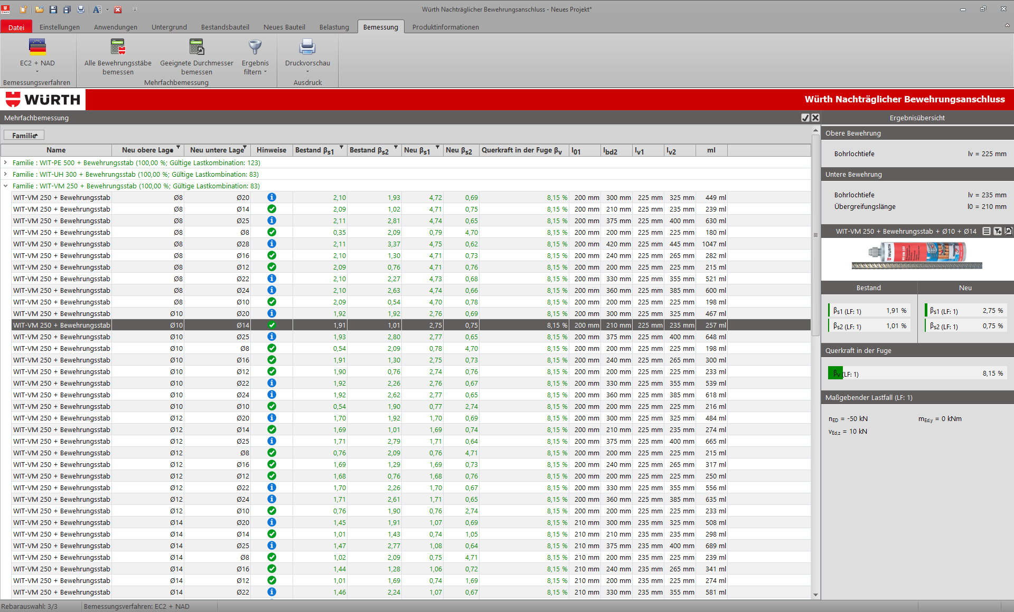This screenshot has width=1014, height=612.
Task: Click the WIT-VM 250 cartridge product image
Action: (917, 256)
